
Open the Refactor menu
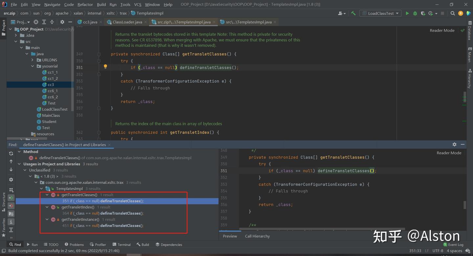[x=85, y=5]
